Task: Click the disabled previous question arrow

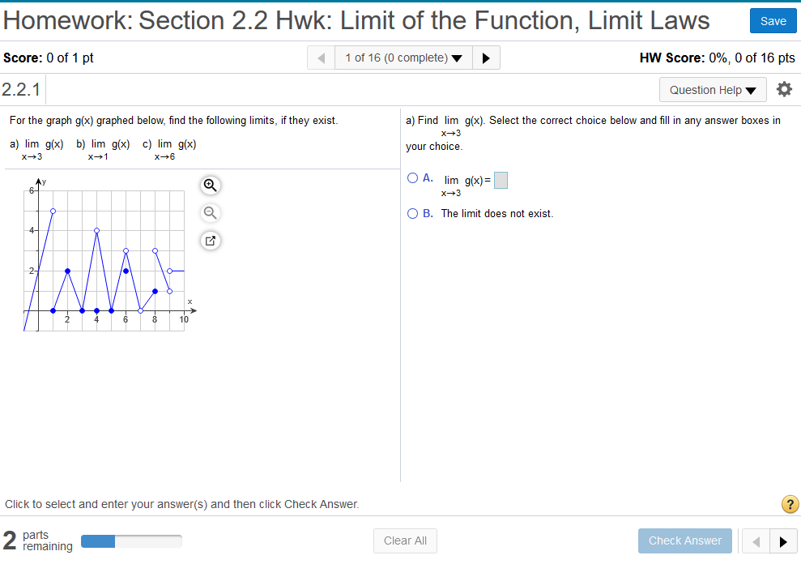Action: pos(320,57)
